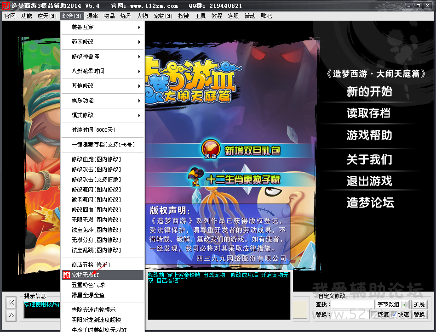Viewport: 436px width, 332px height.
Task: Open the 爆率 menu in the menu bar
Action: (x=92, y=16)
